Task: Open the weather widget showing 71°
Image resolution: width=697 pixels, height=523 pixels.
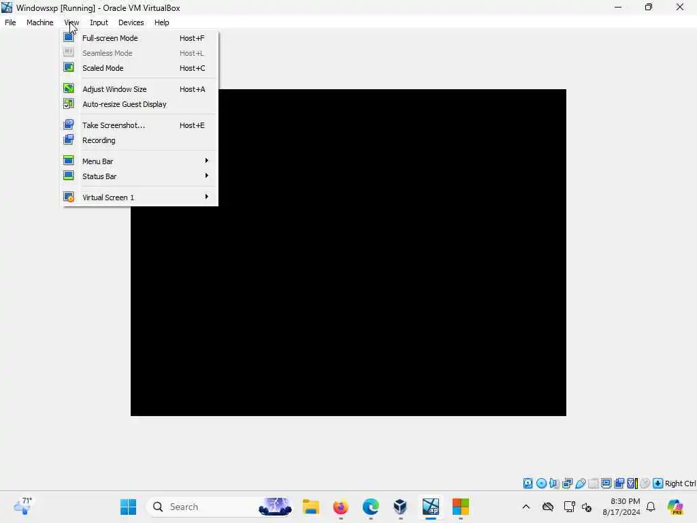Action: [22, 507]
